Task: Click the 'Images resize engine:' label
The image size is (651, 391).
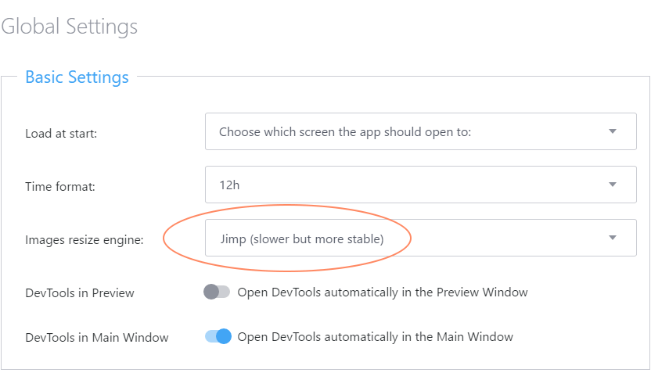Action: pyautogui.click(x=85, y=240)
